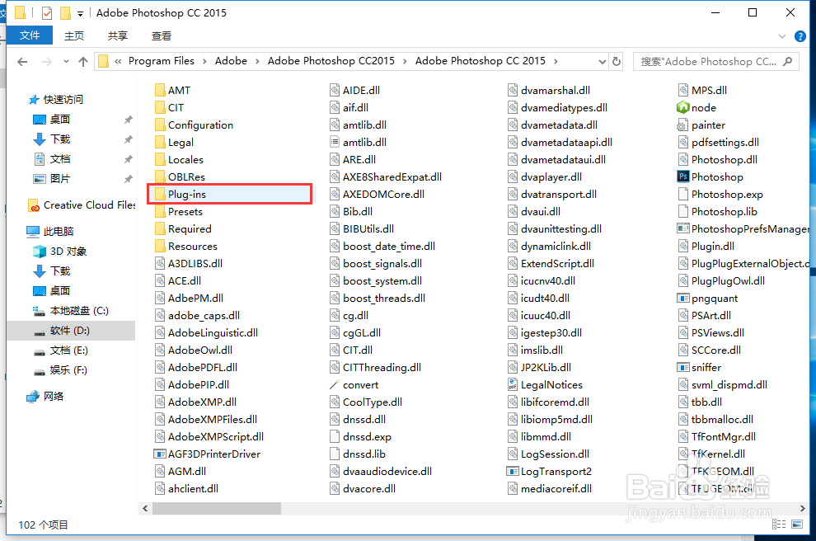Screen dimensions: 816x541
Task: Select the ExtendScript.dll file
Action: coord(551,263)
